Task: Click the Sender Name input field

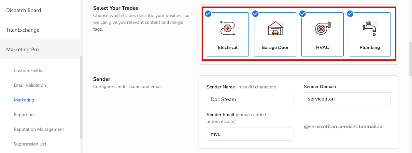Action: (250, 99)
